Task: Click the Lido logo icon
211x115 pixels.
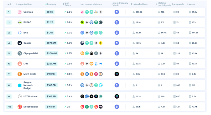Action: point(20,64)
